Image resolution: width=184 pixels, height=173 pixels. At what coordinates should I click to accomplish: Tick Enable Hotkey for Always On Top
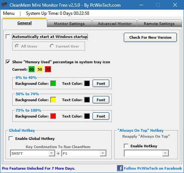click(126, 146)
